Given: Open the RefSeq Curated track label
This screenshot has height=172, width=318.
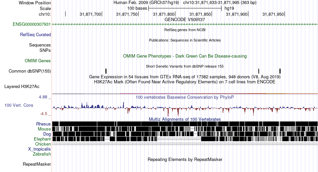Looking at the screenshot, I should tap(35, 35).
